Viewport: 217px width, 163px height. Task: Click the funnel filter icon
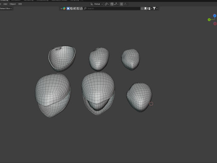click(x=154, y=9)
